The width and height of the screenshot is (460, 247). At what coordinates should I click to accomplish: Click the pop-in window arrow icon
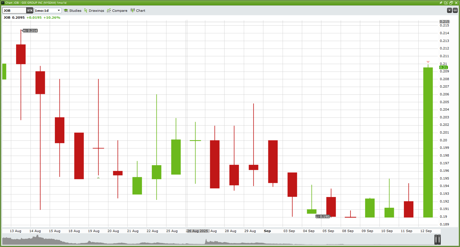click(446, 3)
